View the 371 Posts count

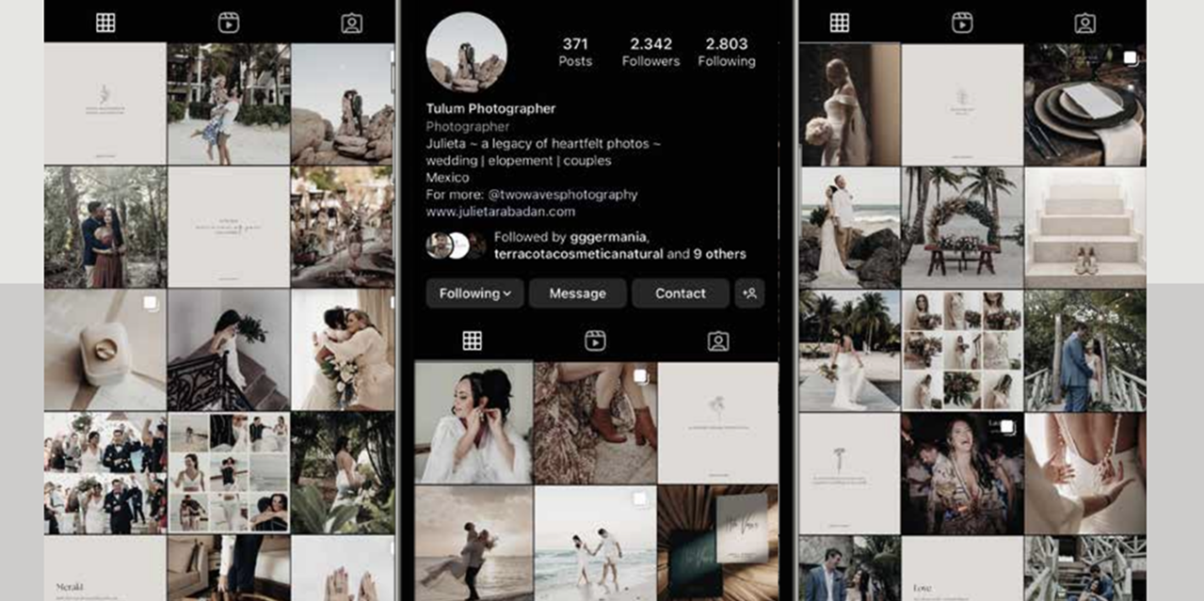[x=574, y=52]
